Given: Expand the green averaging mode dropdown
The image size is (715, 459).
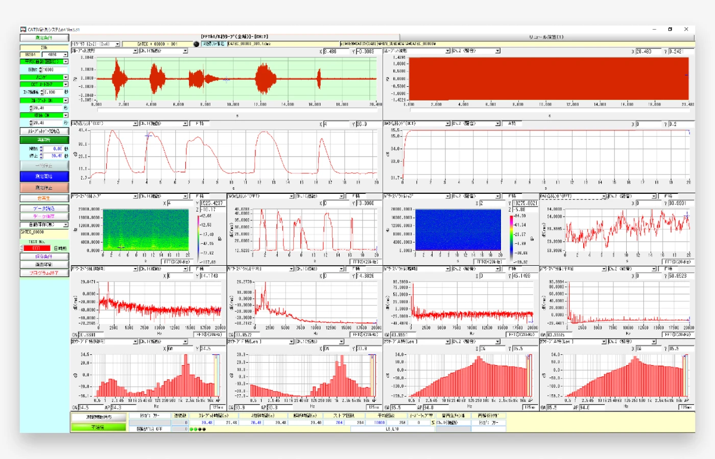Looking at the screenshot, I should click(65, 62).
